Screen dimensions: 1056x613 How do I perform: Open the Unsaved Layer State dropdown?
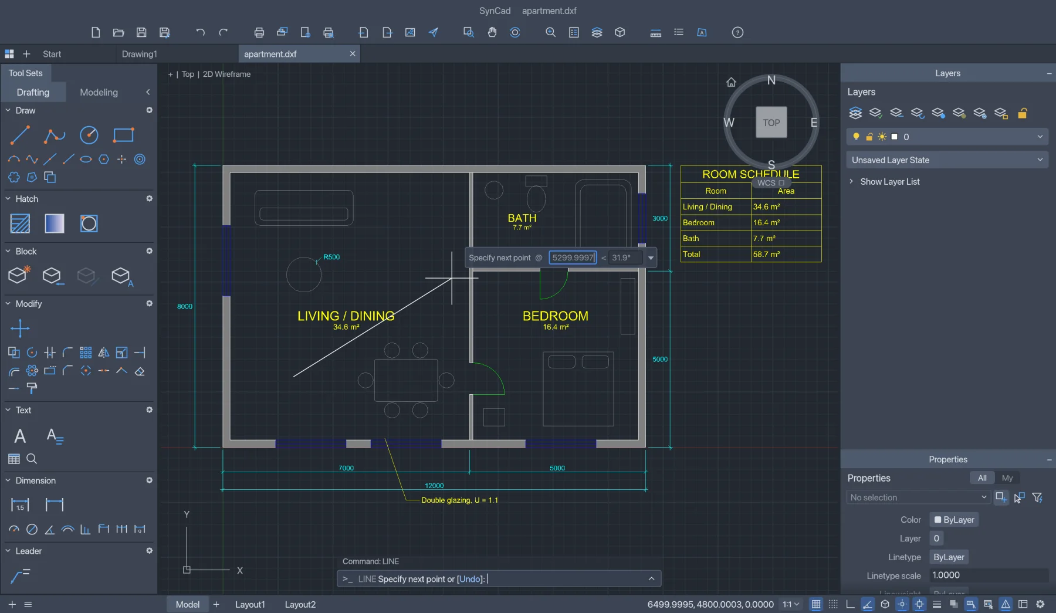pyautogui.click(x=947, y=160)
